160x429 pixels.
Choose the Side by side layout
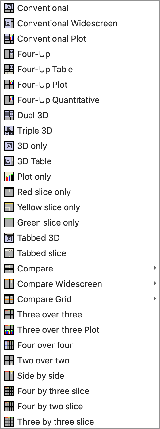click(x=80, y=376)
